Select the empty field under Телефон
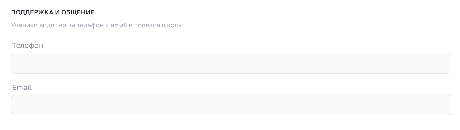460x130 pixels. coord(231,63)
